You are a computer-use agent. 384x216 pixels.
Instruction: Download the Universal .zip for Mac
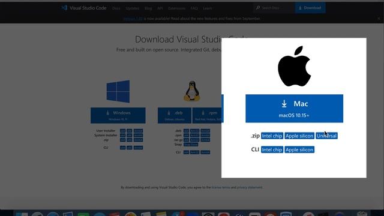coord(326,136)
